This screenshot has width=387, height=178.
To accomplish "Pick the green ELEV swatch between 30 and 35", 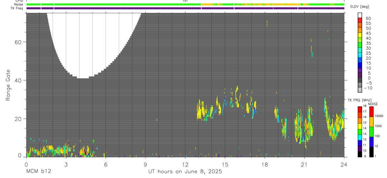I will 360,45.
